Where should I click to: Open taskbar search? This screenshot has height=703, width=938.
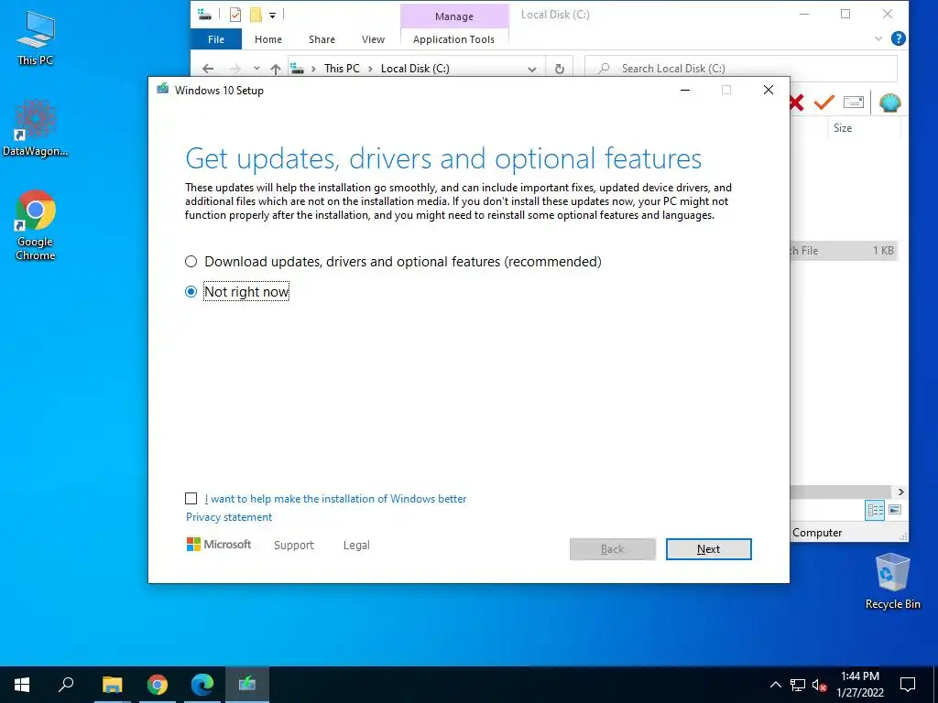[66, 685]
